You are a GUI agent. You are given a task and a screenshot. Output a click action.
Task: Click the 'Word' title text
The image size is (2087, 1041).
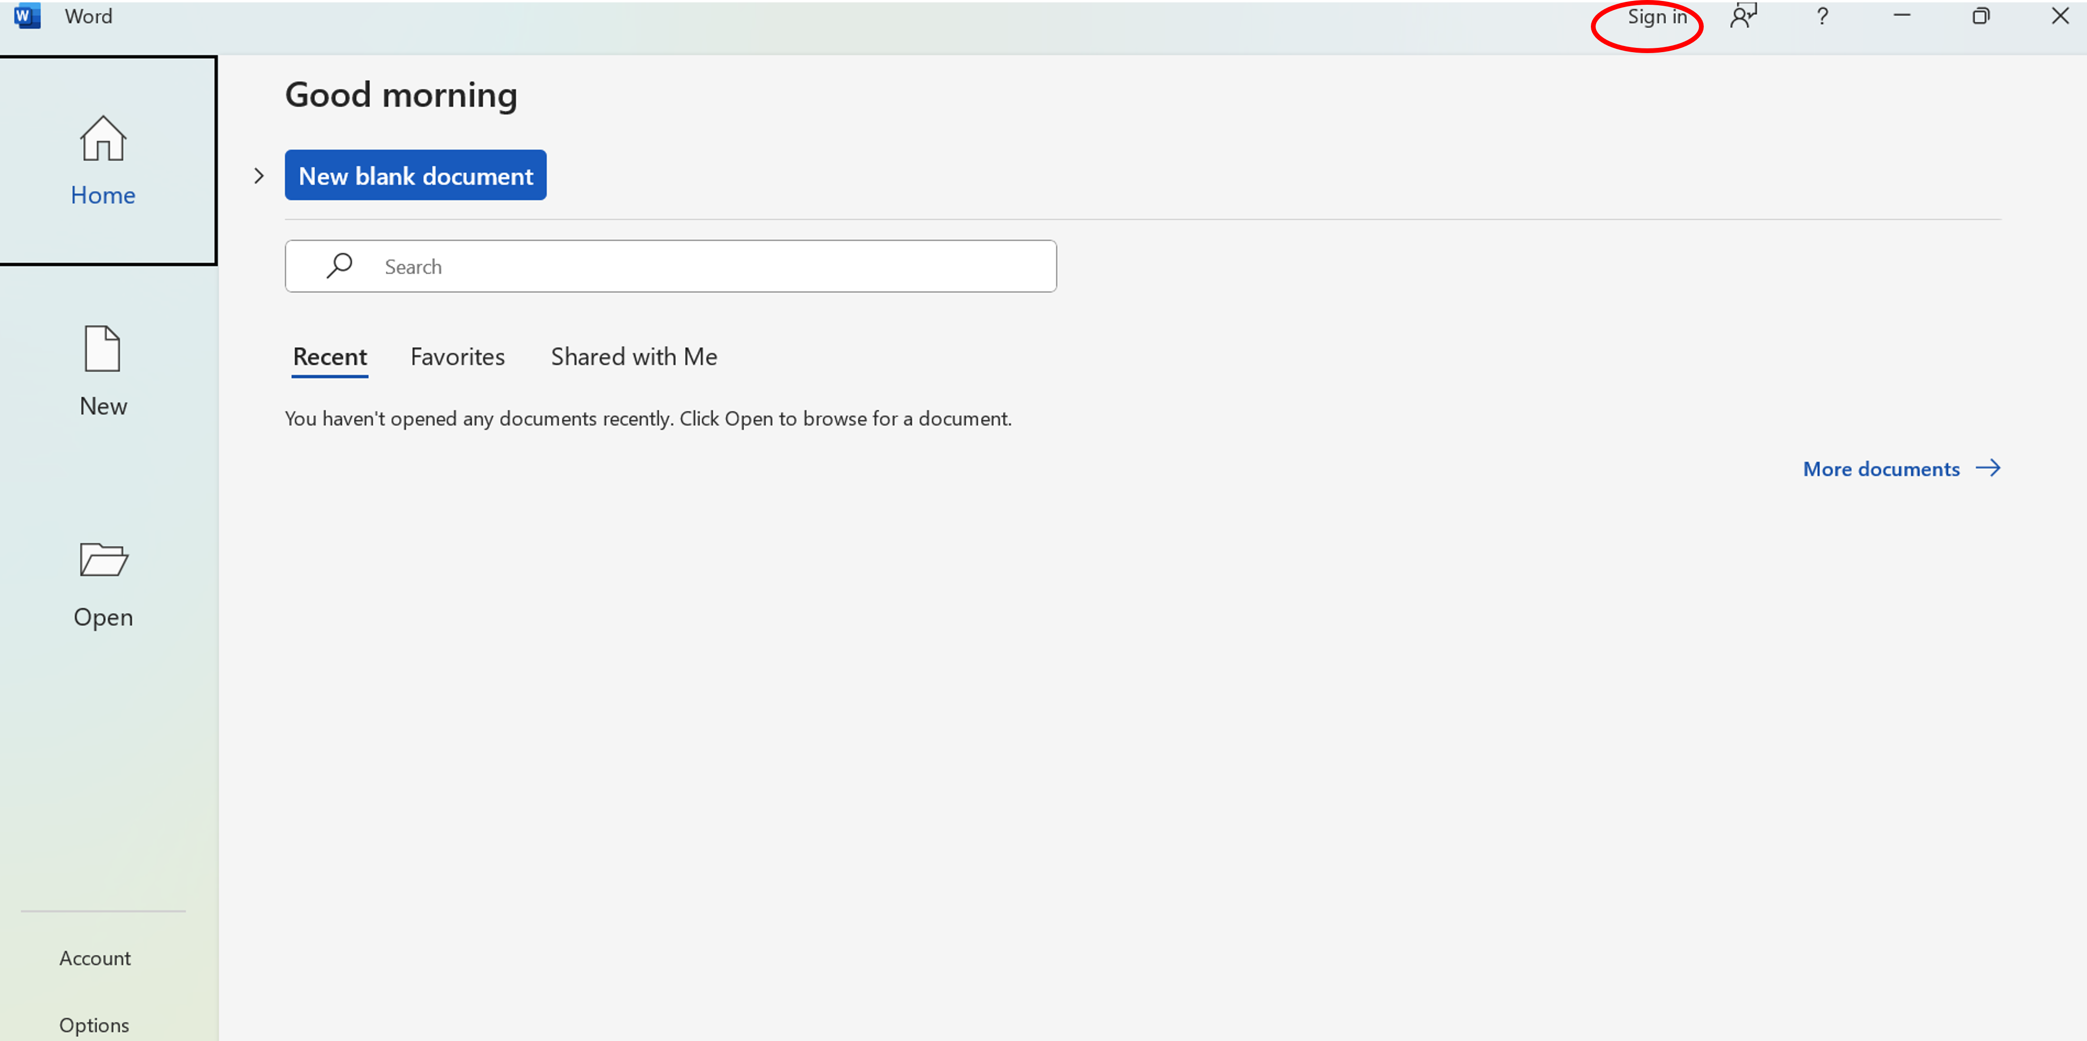click(88, 16)
